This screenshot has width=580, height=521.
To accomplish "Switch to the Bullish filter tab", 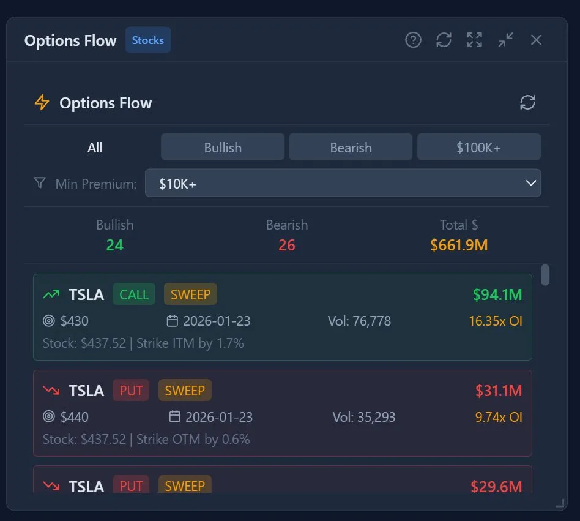I will pos(223,148).
